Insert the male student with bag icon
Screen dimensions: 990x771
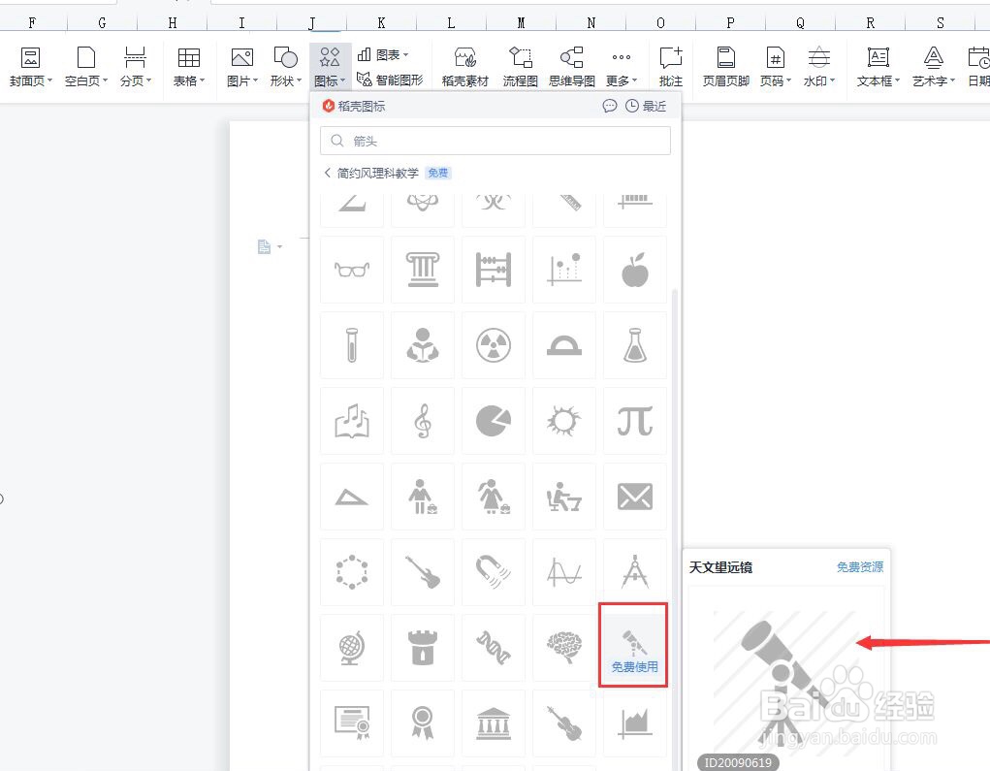coord(423,497)
